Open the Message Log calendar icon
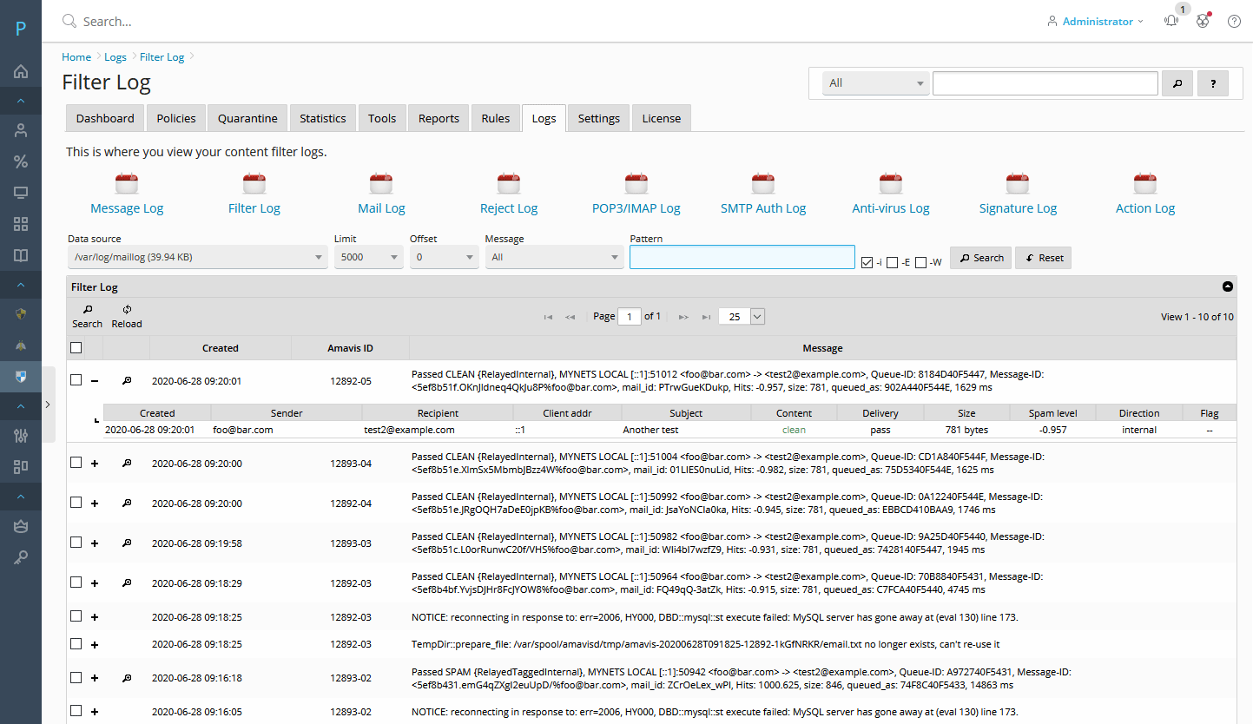 click(127, 184)
